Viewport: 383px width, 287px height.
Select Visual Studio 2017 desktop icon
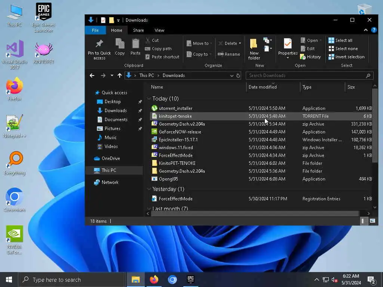(x=15, y=55)
